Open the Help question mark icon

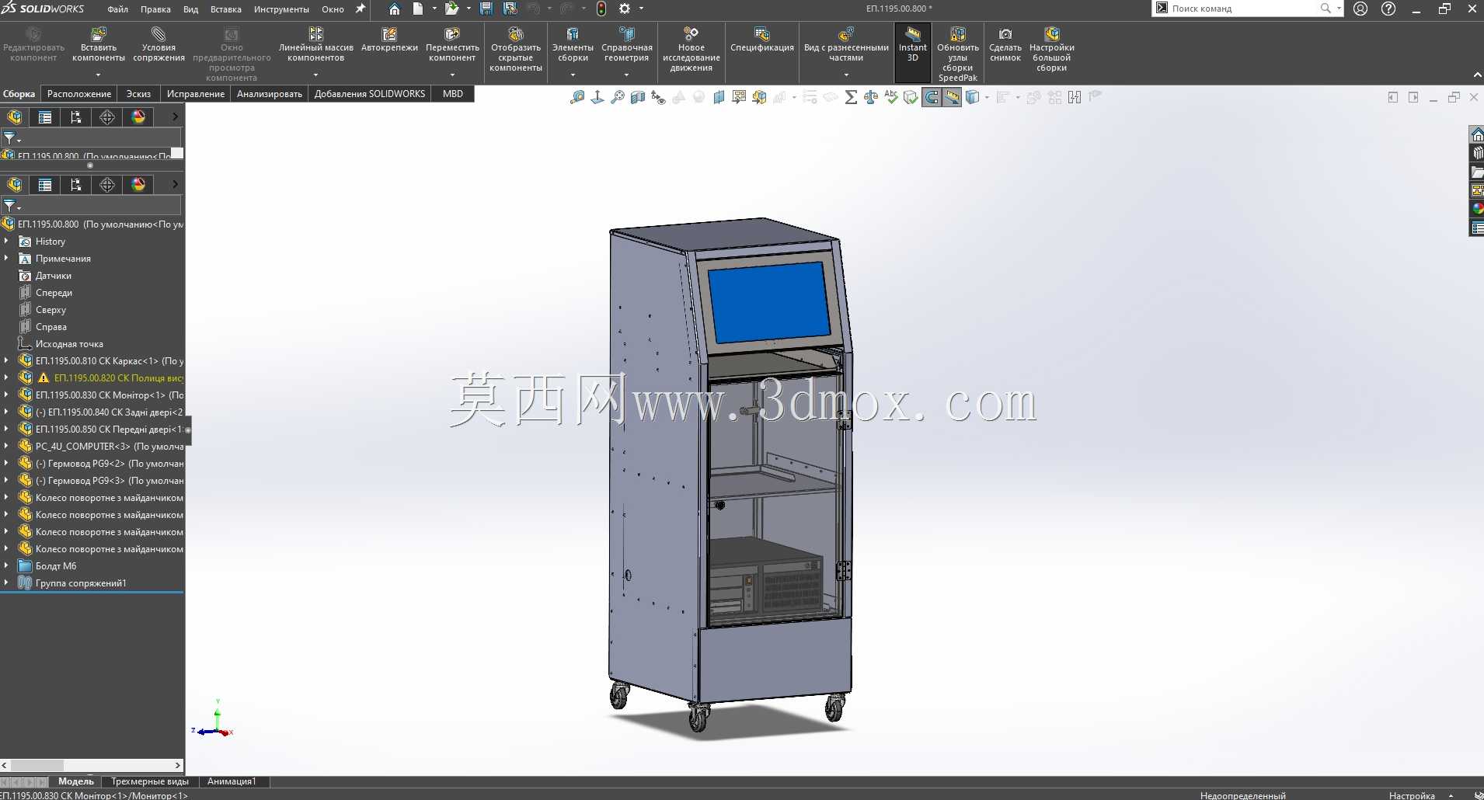click(1388, 9)
